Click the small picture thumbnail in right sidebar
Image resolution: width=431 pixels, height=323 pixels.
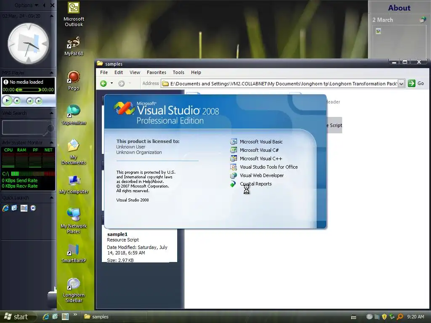click(378, 31)
